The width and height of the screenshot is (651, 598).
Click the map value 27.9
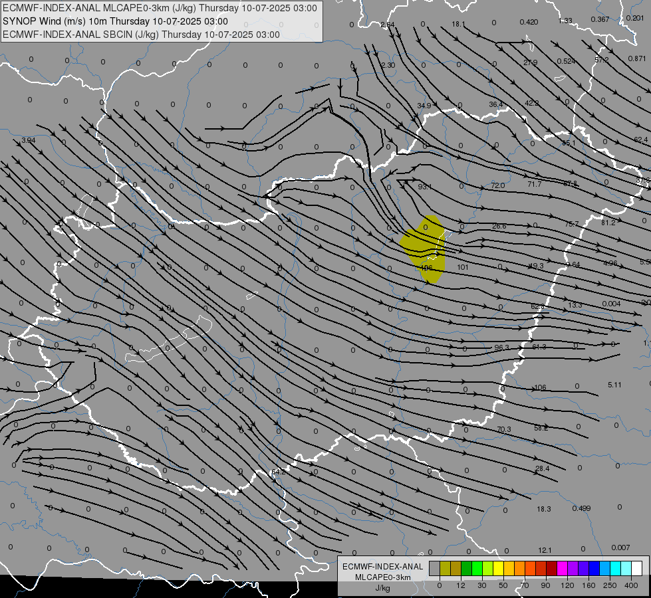(530, 62)
